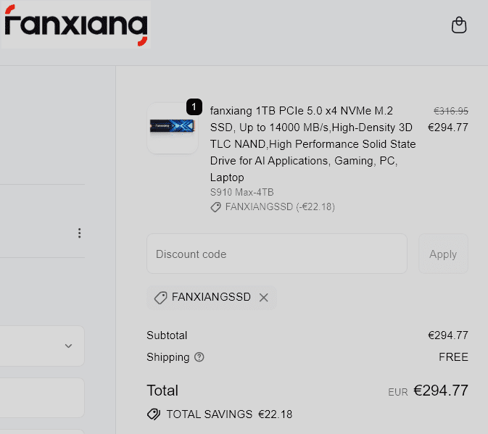Click the total savings tag icon
Screen dimensions: 488x434
point(153,414)
